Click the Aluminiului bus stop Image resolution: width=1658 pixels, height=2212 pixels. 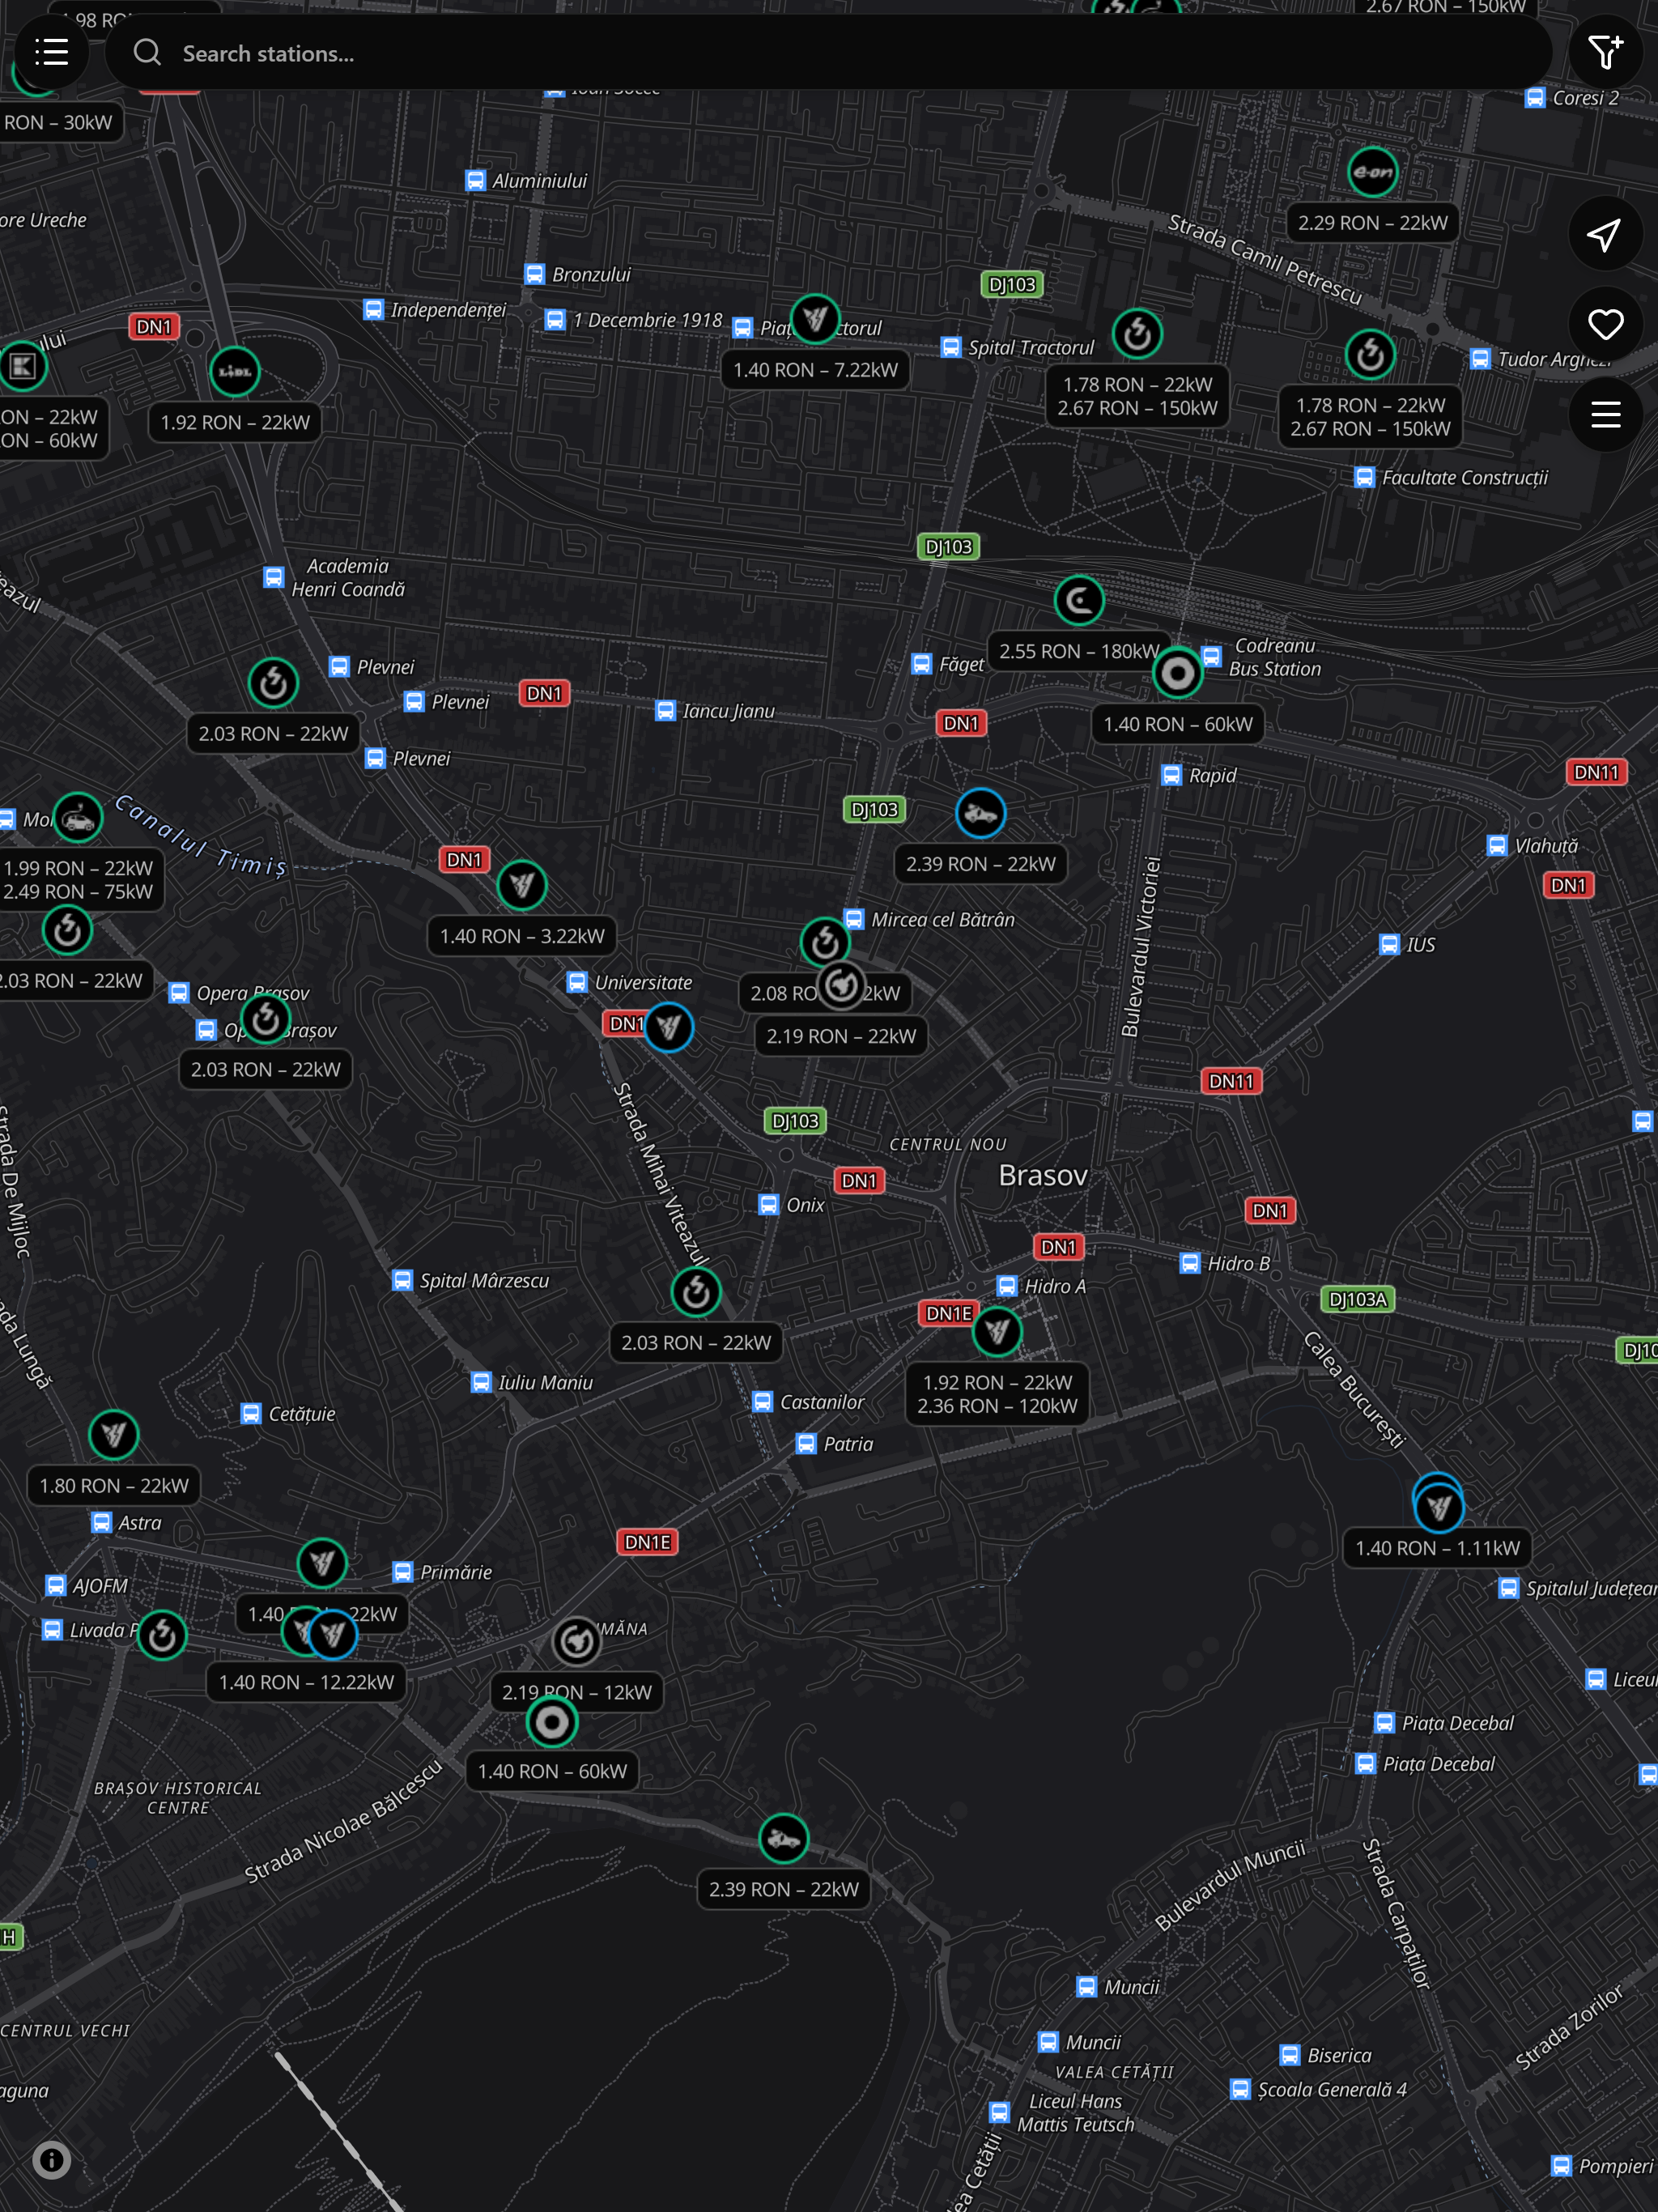click(x=527, y=181)
